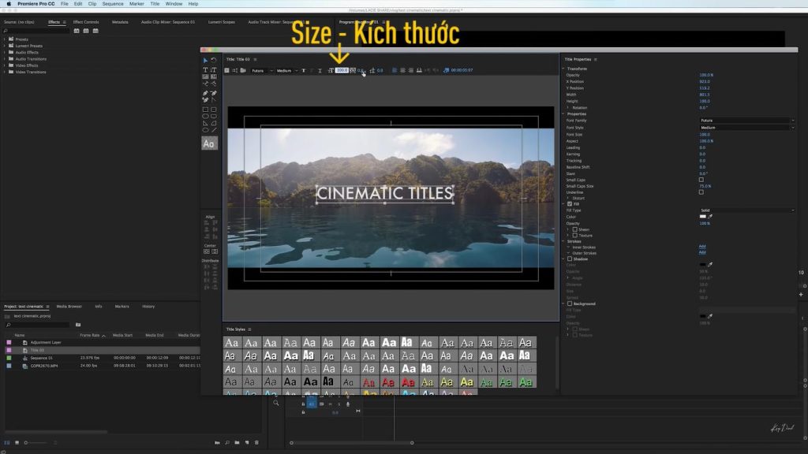Select the Selection arrow tool in the titler
This screenshot has width=808, height=454.
[205, 59]
